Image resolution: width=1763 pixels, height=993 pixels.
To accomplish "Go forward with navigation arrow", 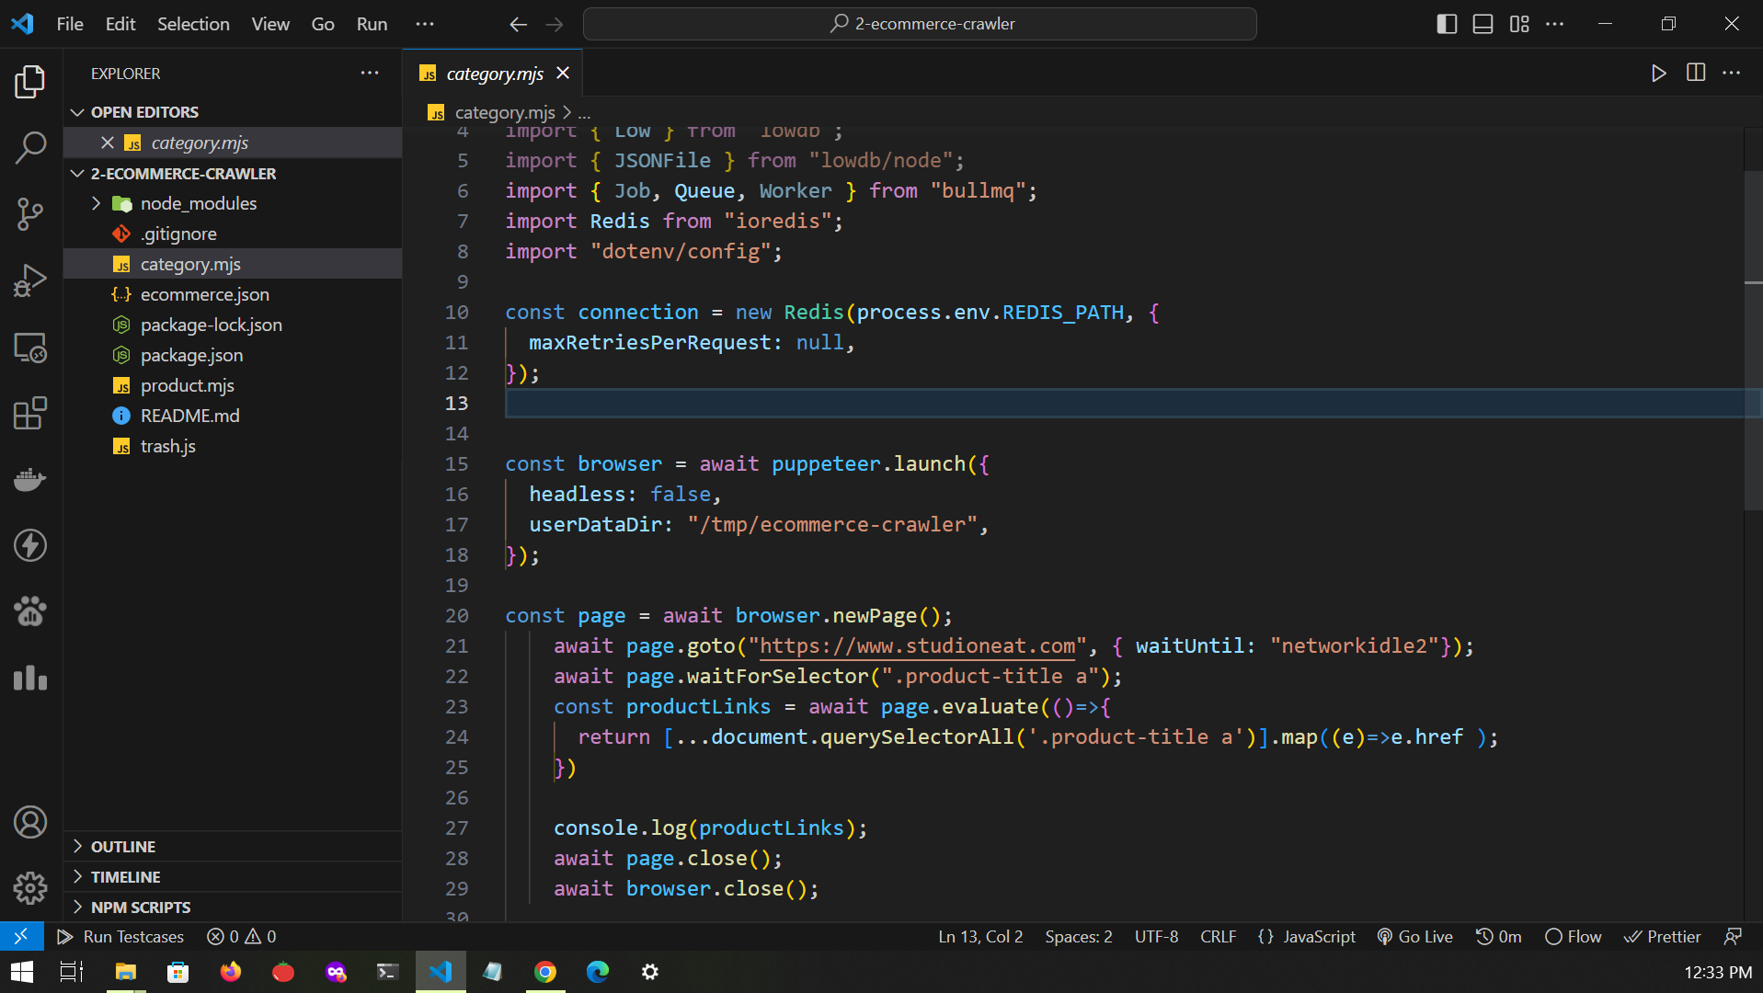I will [x=555, y=24].
